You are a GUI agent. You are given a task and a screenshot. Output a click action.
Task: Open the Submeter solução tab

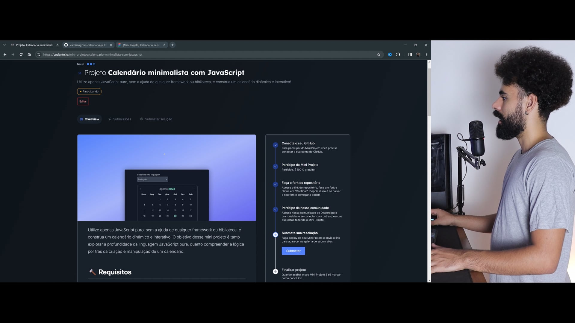[156, 119]
